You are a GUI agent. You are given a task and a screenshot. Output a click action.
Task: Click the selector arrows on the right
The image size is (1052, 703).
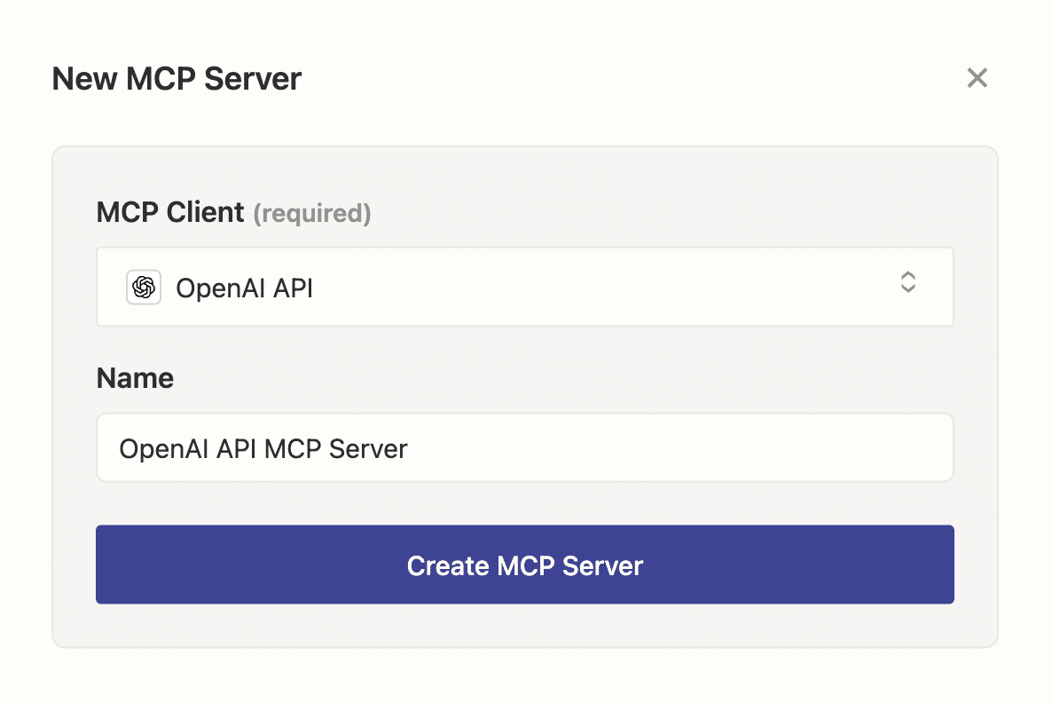(907, 282)
